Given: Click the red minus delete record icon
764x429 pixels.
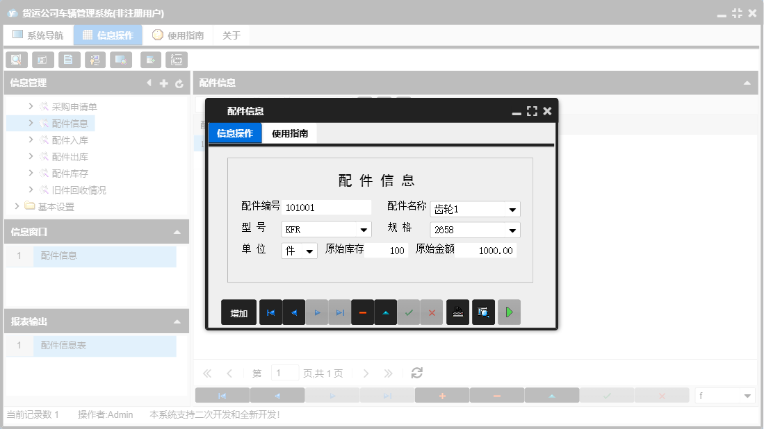Looking at the screenshot, I should [x=363, y=312].
